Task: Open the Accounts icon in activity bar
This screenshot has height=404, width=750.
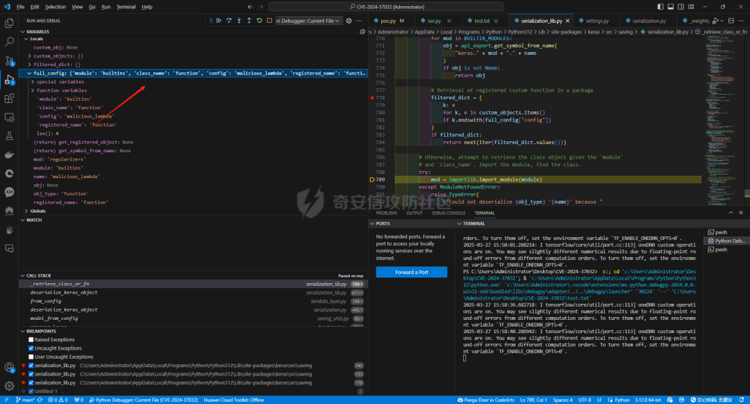Action: 9,368
